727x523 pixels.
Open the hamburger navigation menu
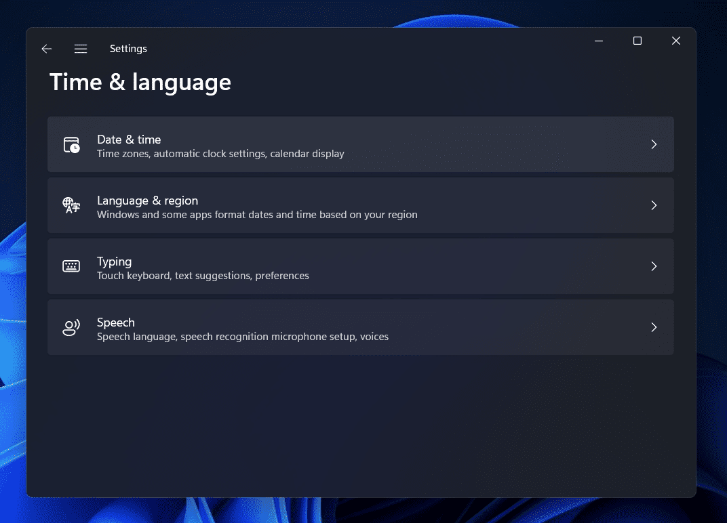point(81,49)
